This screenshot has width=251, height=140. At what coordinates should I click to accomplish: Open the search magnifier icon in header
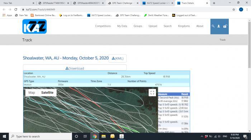coord(213,26)
